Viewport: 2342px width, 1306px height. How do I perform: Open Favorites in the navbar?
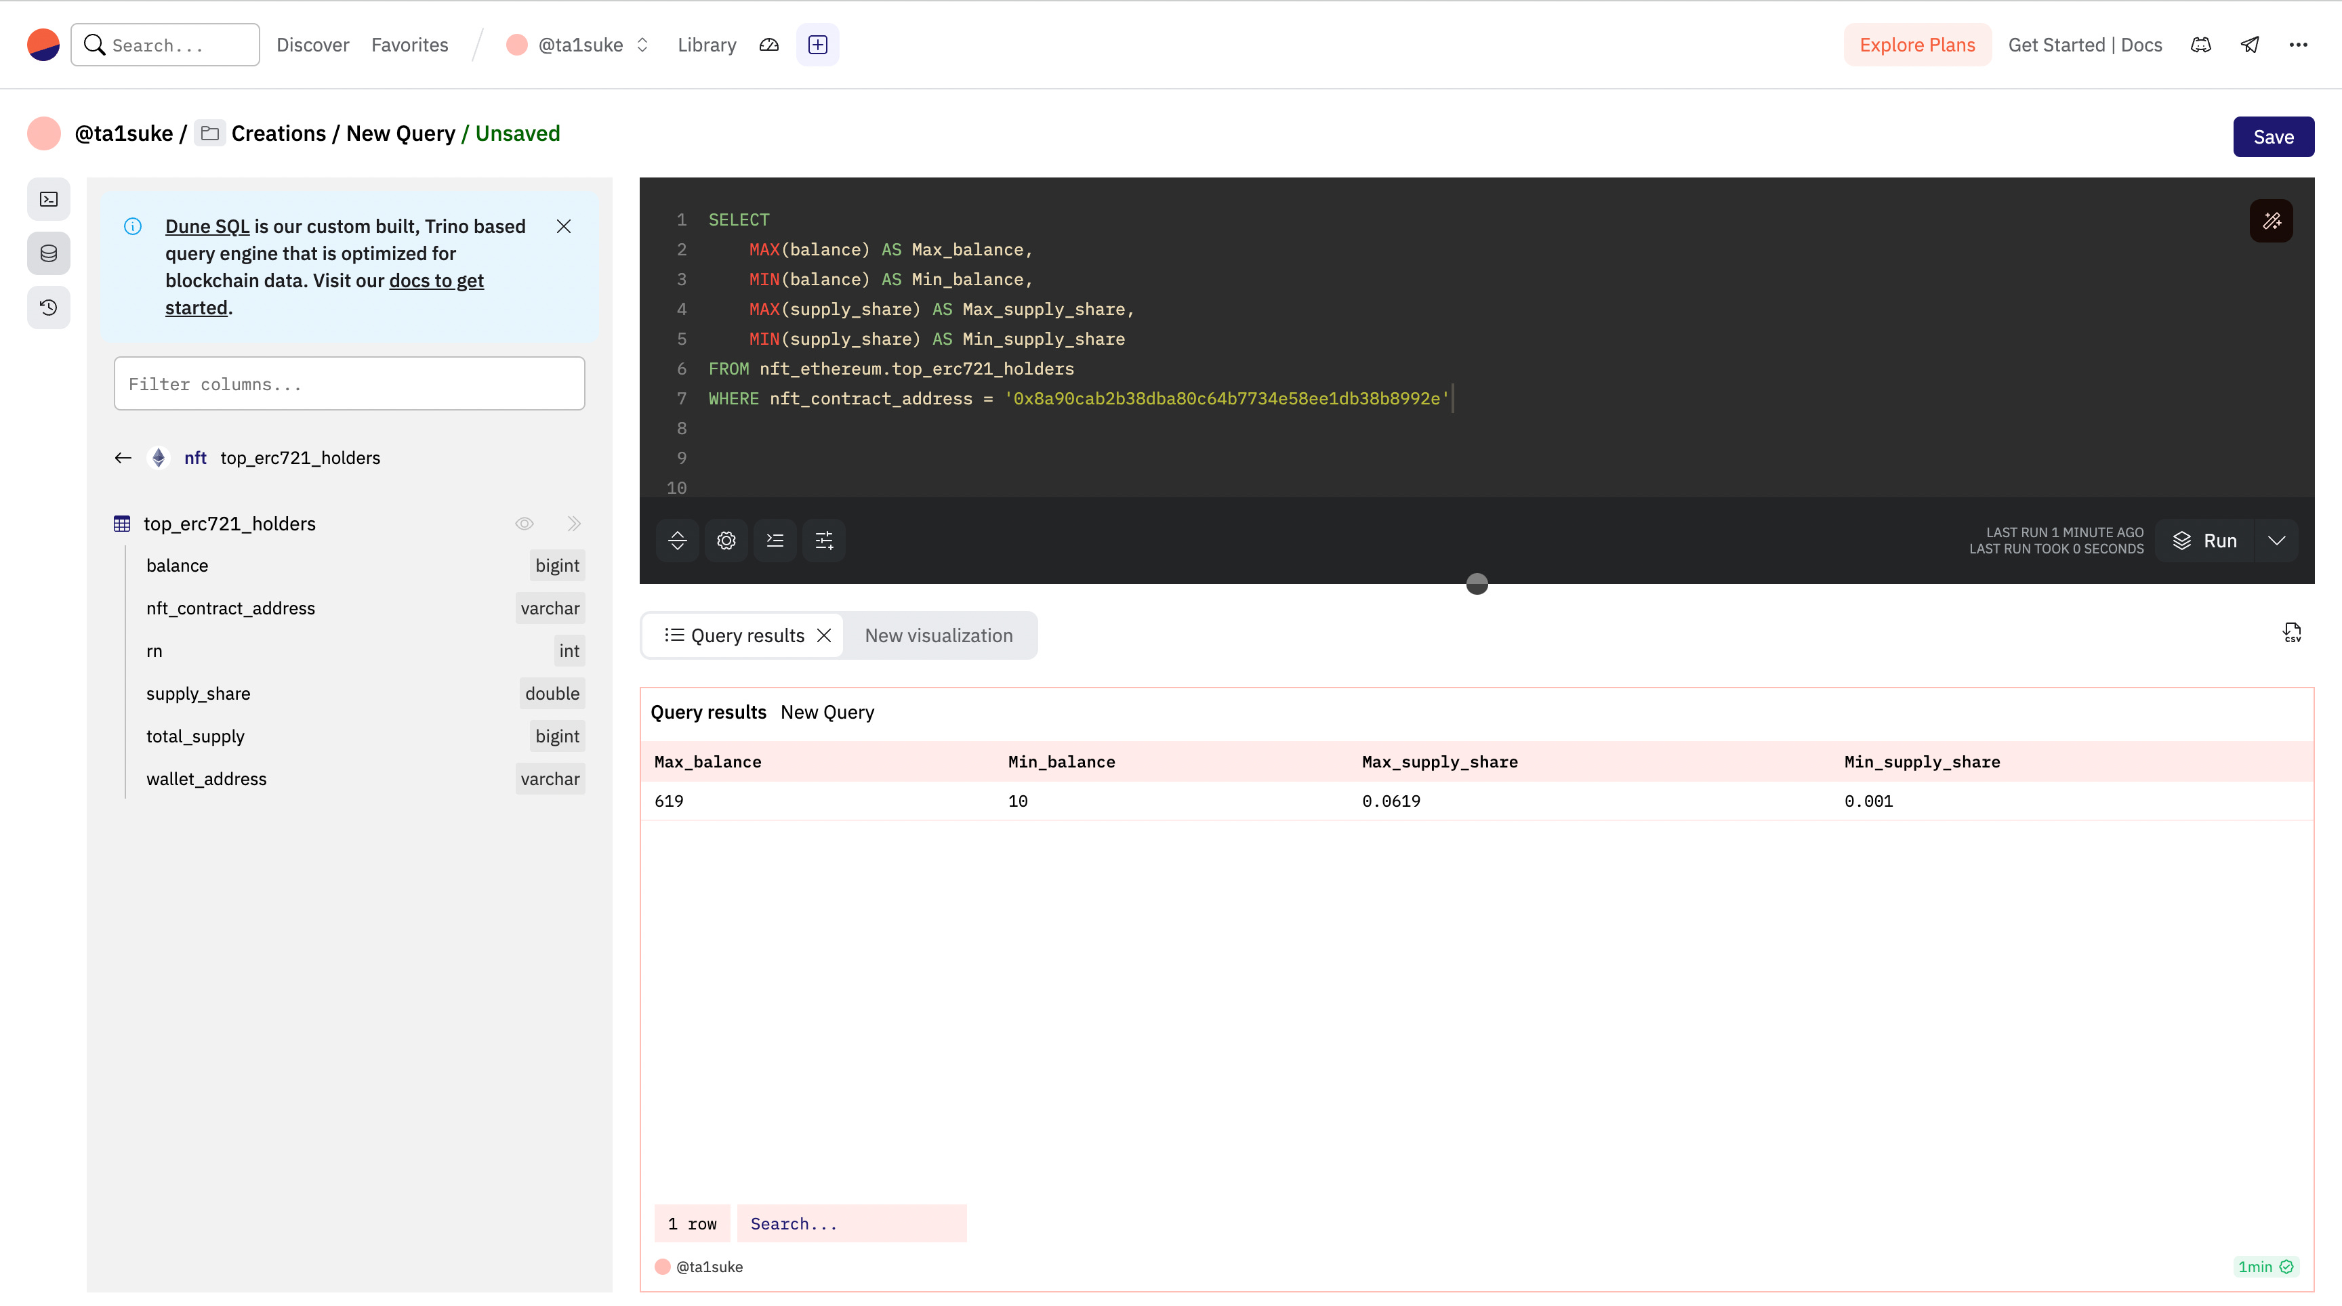(x=410, y=45)
